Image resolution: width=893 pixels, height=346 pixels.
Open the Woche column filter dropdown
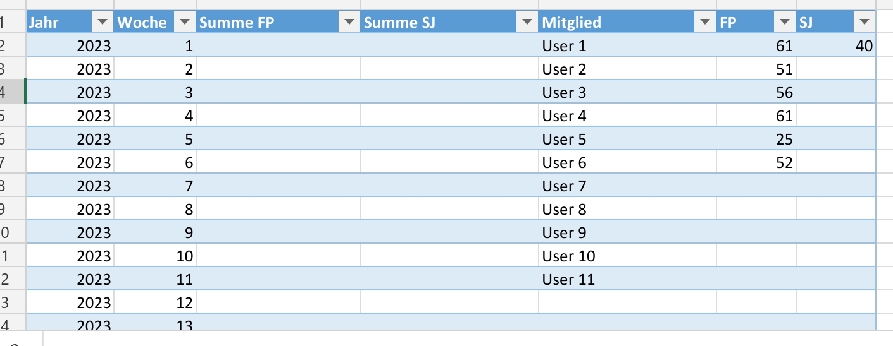click(184, 23)
